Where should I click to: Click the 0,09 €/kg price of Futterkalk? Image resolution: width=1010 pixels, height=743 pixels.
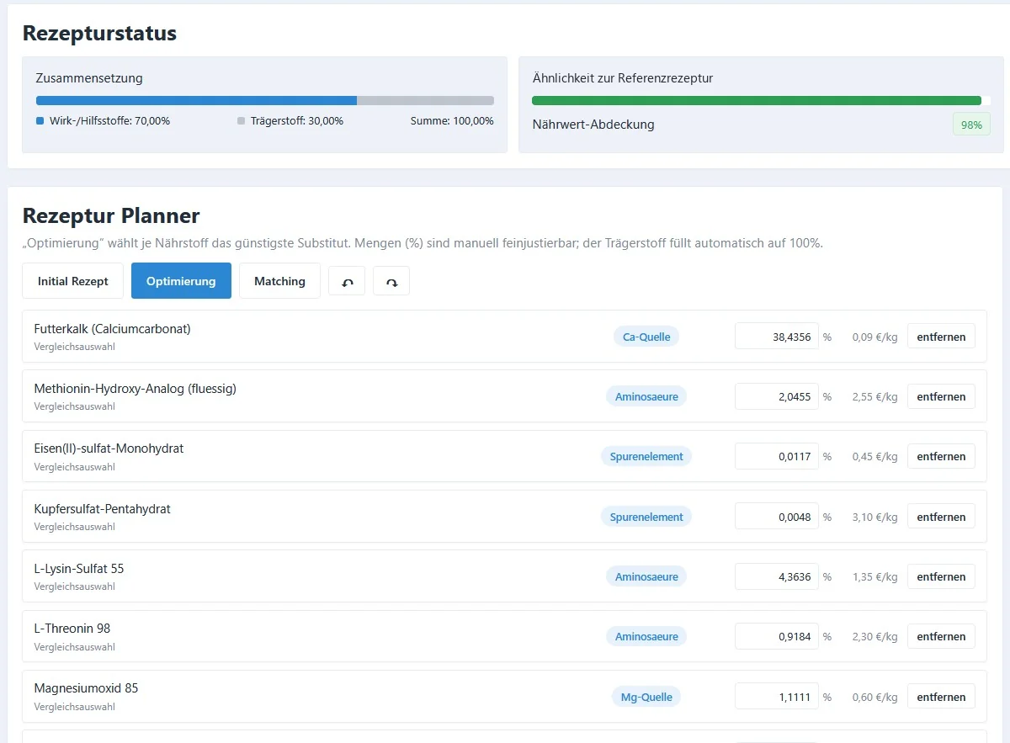click(x=874, y=337)
